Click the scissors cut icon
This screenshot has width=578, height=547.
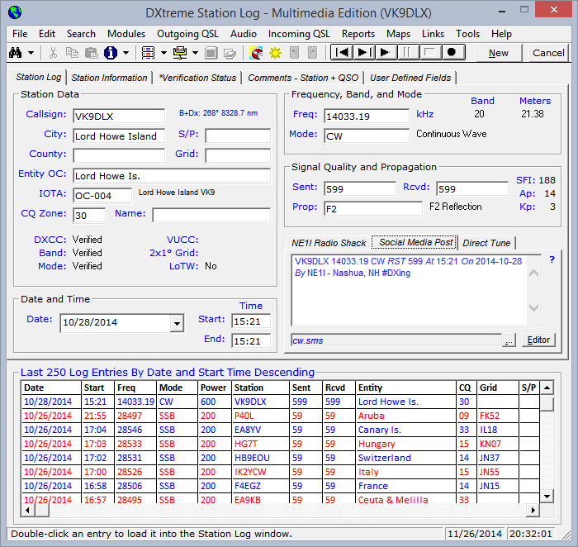pos(53,53)
